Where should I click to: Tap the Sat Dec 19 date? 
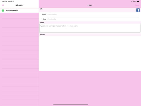tap(11, 1)
